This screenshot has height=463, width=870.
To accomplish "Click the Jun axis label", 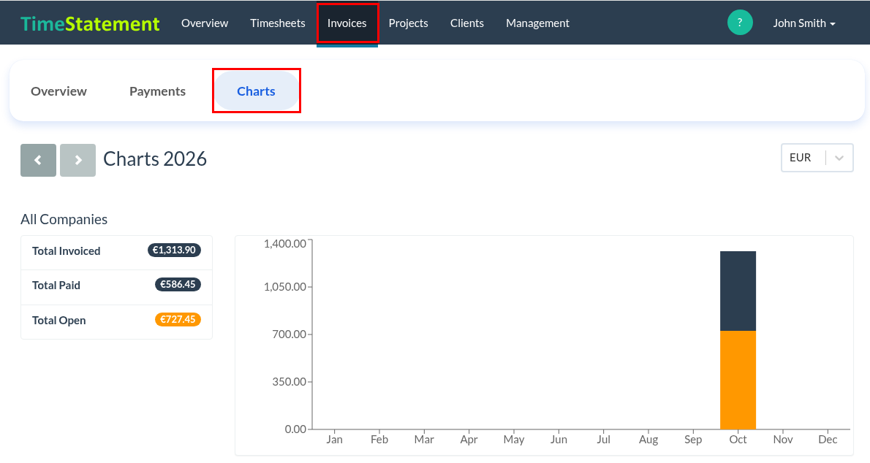I will [559, 440].
